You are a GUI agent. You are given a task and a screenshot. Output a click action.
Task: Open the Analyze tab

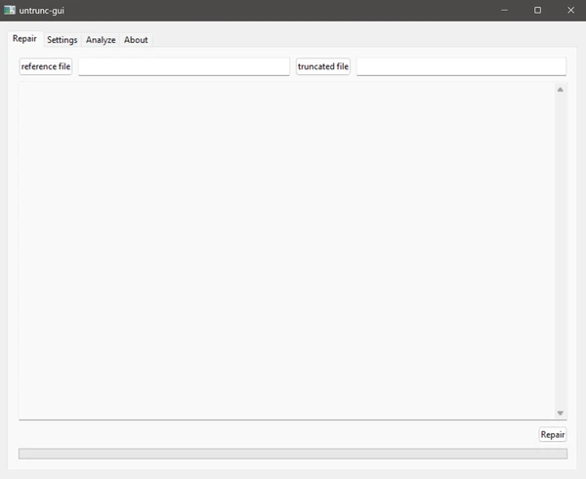pos(101,40)
